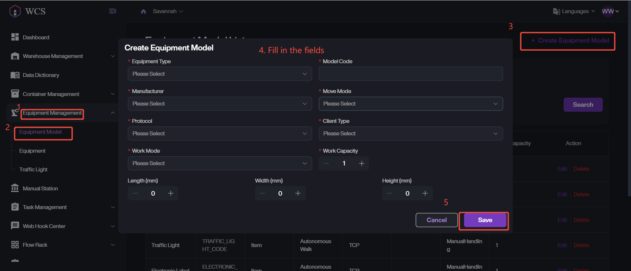The height and width of the screenshot is (271, 631).
Task: Open the Dashboard icon in sidebar
Action: click(15, 37)
